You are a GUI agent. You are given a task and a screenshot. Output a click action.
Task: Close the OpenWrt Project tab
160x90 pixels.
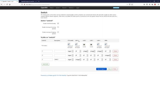pos(36,1)
